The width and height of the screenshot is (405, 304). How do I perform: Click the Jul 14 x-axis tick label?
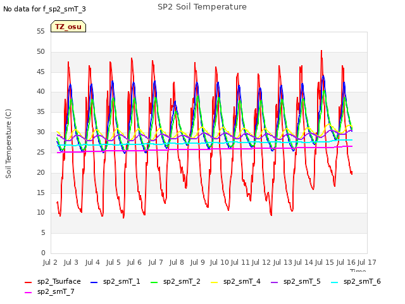click(303, 262)
